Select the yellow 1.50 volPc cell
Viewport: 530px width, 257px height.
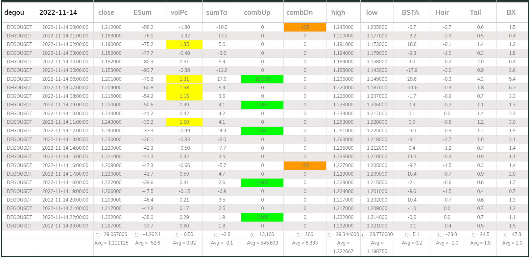tap(184, 122)
